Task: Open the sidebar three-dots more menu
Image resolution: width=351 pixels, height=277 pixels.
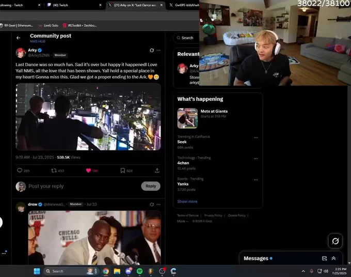Action: (x=4, y=253)
